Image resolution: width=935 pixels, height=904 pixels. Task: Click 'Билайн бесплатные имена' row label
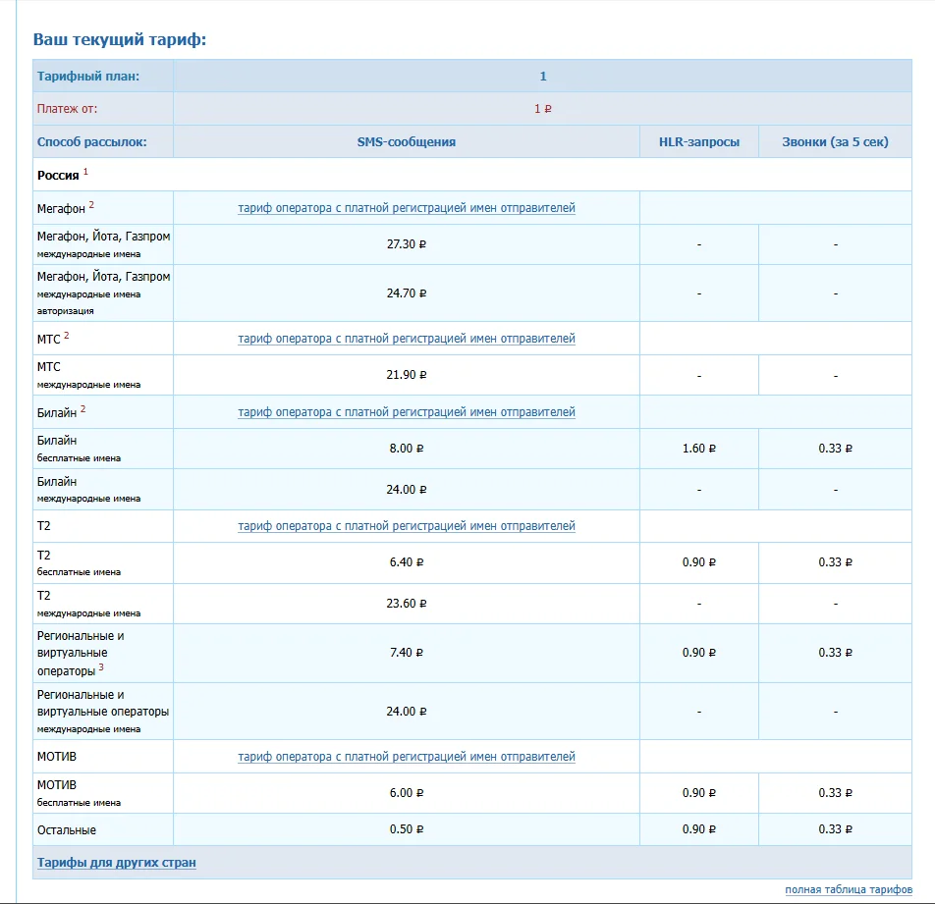pyautogui.click(x=79, y=449)
